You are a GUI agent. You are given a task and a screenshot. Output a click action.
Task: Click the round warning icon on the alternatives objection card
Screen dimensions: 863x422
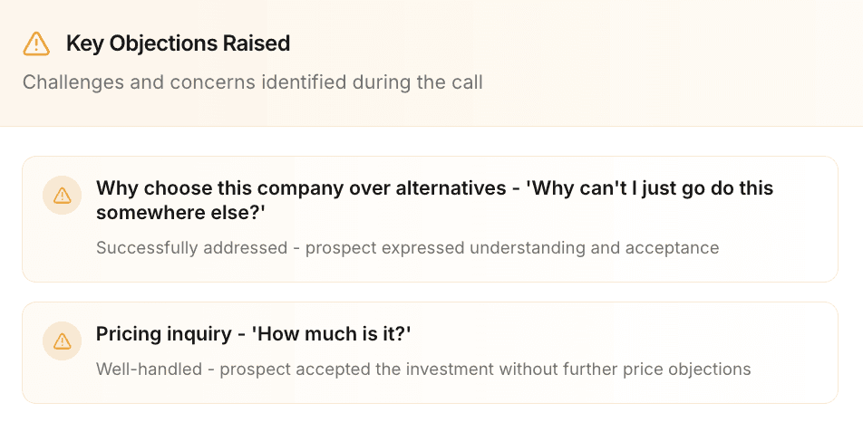pyautogui.click(x=63, y=195)
